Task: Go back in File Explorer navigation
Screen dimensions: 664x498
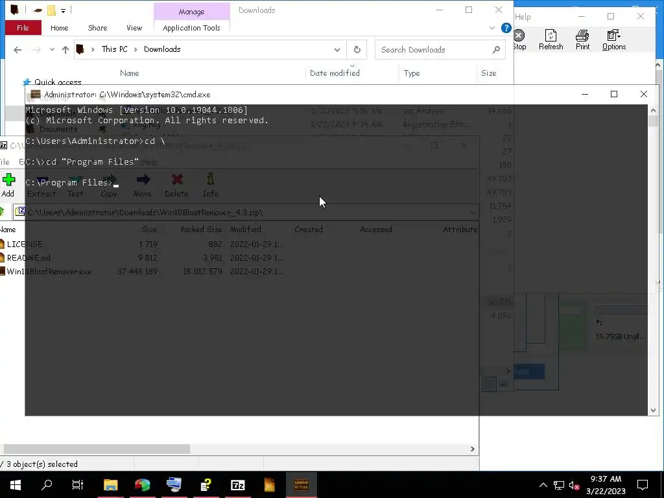Action: [18, 49]
